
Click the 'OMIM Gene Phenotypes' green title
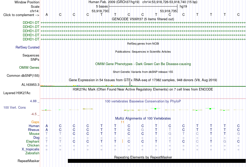[143, 64]
